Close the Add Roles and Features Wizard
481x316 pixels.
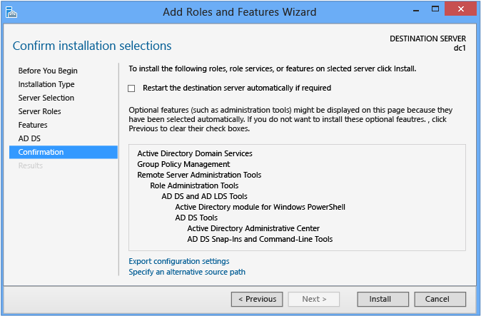click(461, 9)
